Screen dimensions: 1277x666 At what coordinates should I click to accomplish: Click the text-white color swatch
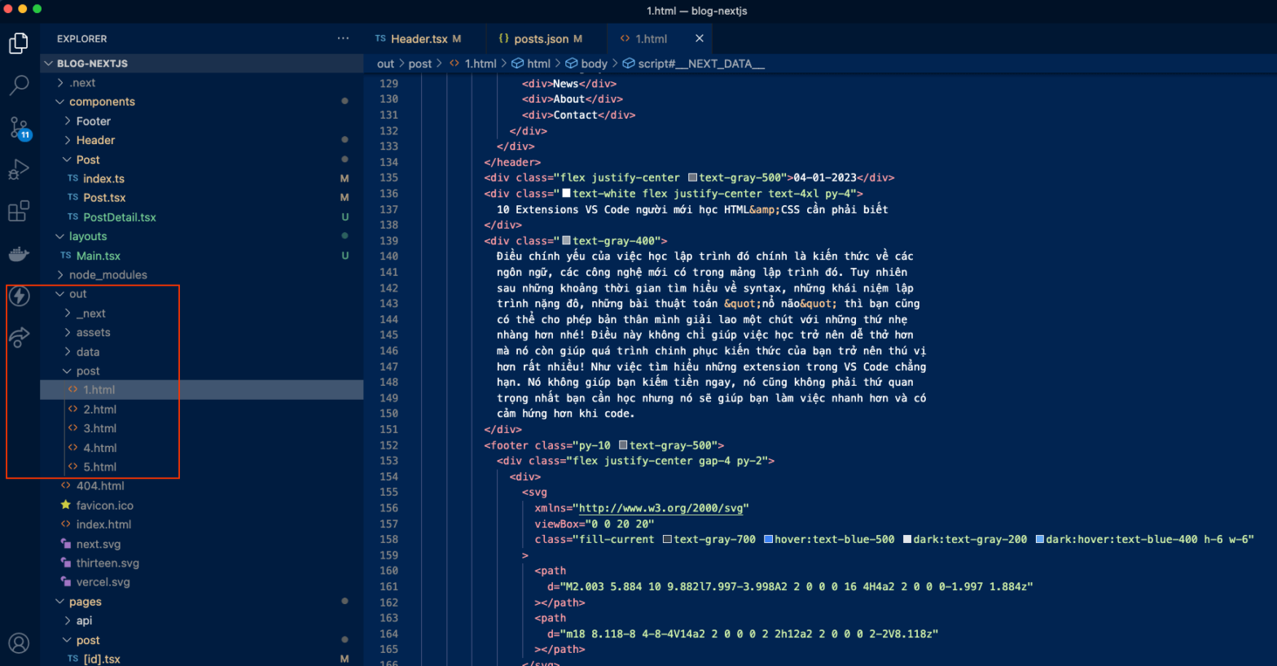tap(567, 194)
